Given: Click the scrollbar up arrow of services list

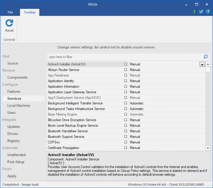Looking at the screenshot, I should pyautogui.click(x=208, y=64).
